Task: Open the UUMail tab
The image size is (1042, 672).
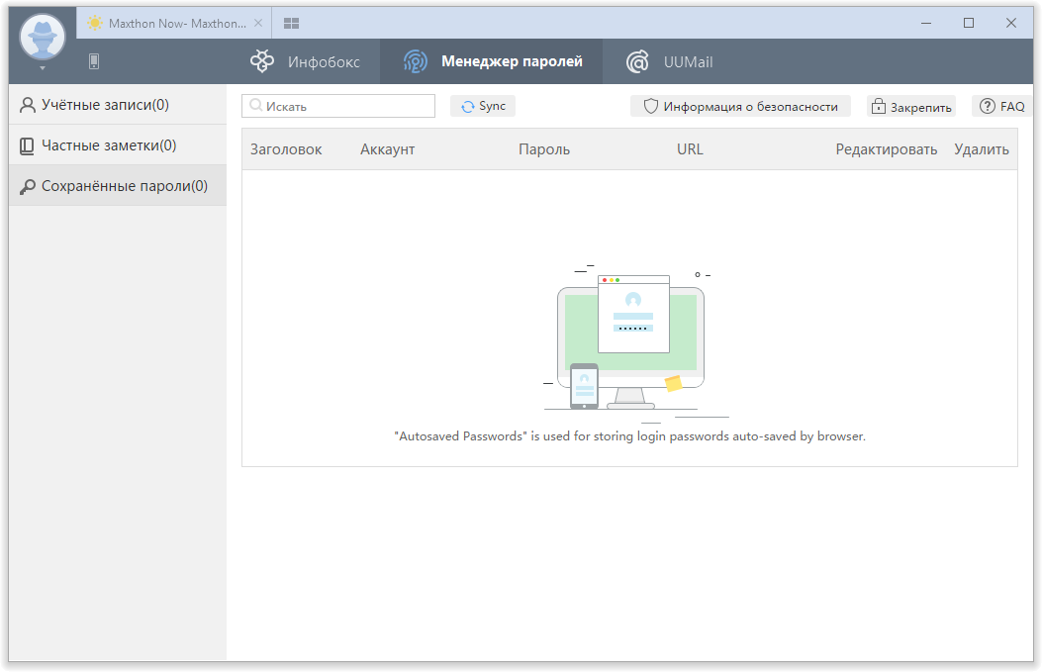Action: click(669, 61)
